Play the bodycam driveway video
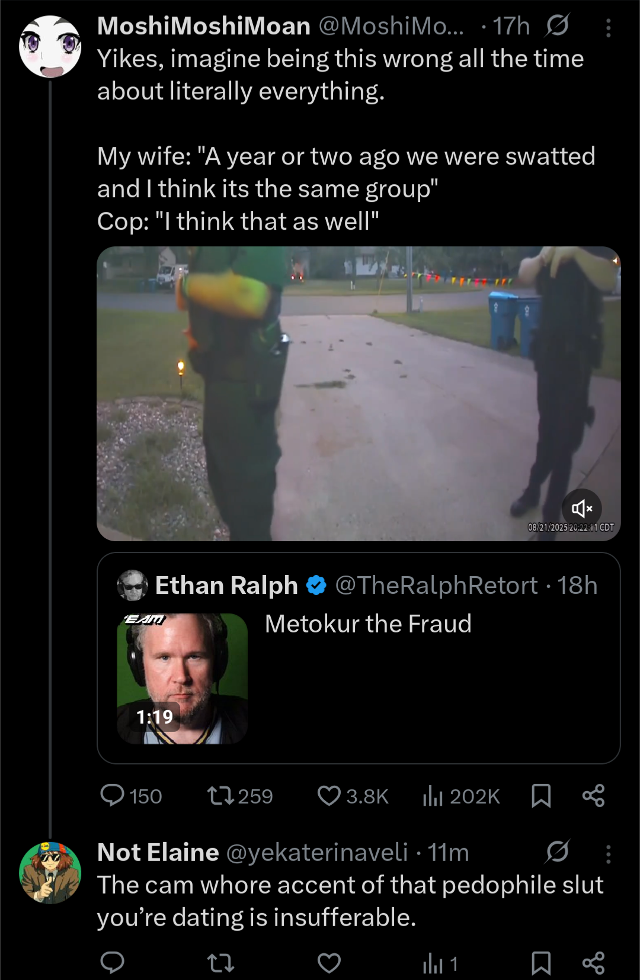The width and height of the screenshot is (640, 980). tap(358, 393)
